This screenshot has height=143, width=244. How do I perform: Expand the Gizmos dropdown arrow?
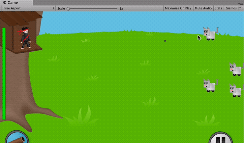240,8
